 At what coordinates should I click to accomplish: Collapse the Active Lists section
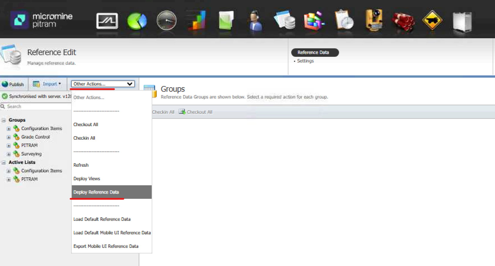[4, 162]
